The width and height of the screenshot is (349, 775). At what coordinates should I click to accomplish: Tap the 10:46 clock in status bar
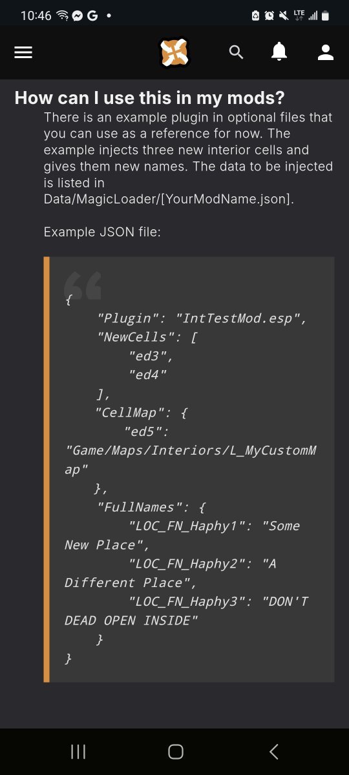pos(36,15)
